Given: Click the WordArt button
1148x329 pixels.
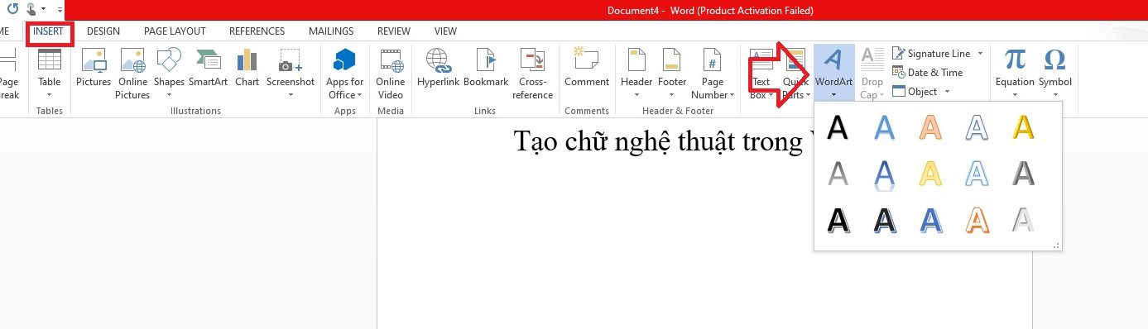Looking at the screenshot, I should [x=834, y=74].
